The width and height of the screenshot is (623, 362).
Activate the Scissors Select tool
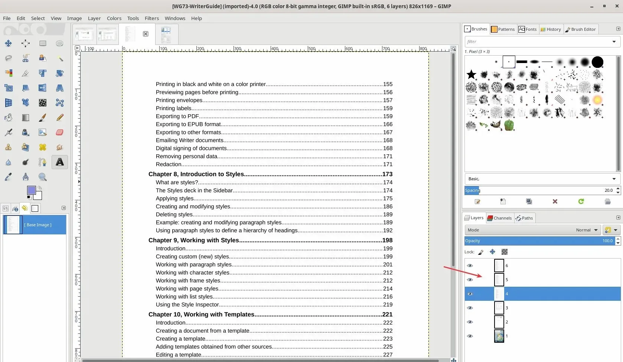[25, 58]
